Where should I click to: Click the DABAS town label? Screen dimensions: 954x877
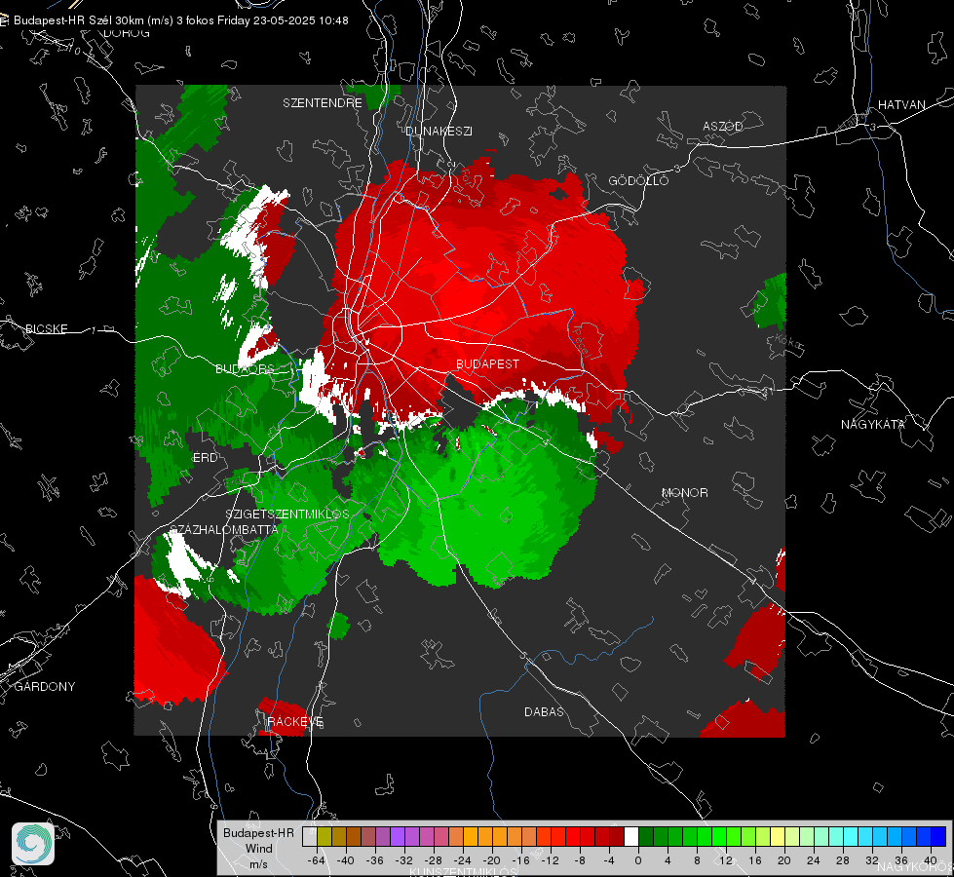544,711
